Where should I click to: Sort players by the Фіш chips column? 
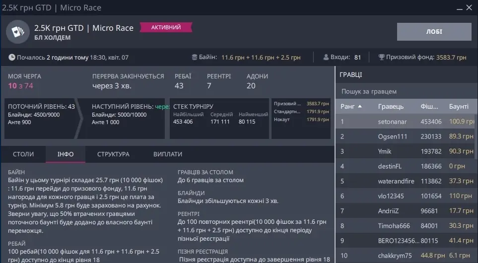click(429, 107)
